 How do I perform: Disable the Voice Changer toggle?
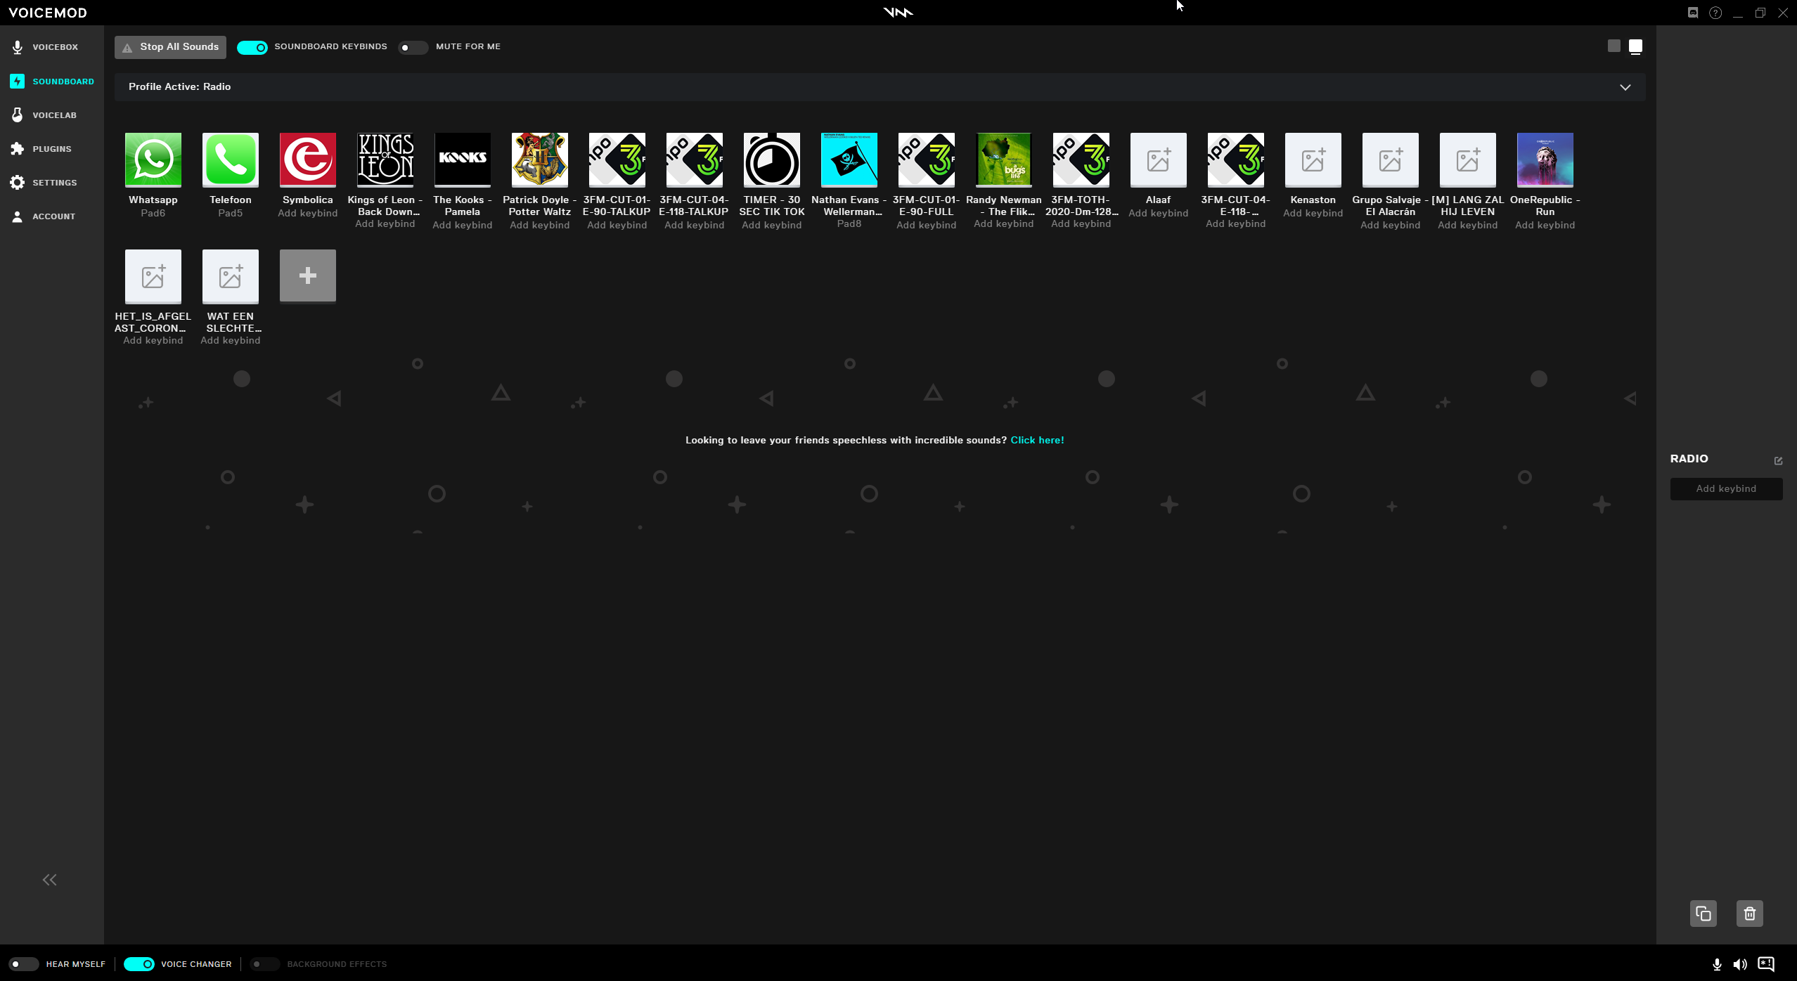pos(139,964)
